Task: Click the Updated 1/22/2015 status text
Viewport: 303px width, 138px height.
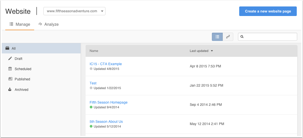Action: 107,88
